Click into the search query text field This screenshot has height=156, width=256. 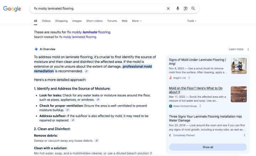[96, 9]
